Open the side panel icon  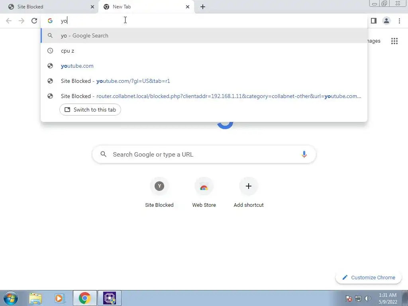(374, 21)
